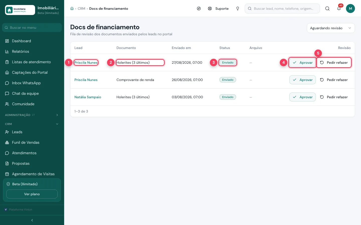Click the Beta (ilimitado) shield icon
The image size is (361, 225).
point(8,184)
